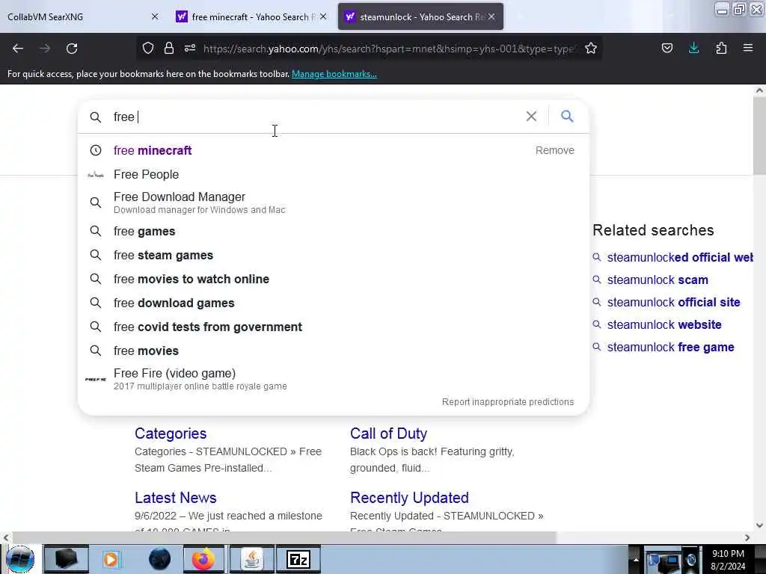Reload the page with the refresh icon
766x574 pixels.
[72, 49]
